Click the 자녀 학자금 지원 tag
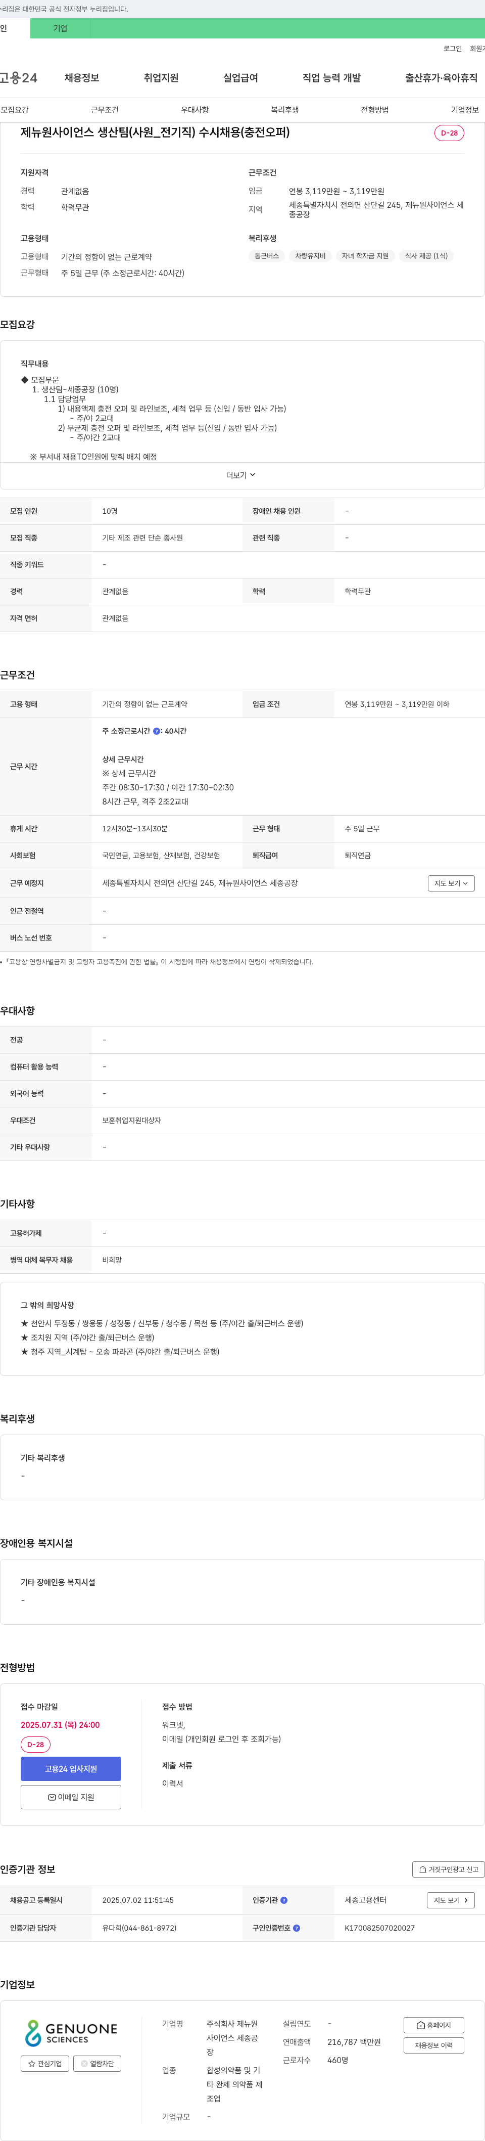Screen dimensions: 485x2141 point(365,256)
